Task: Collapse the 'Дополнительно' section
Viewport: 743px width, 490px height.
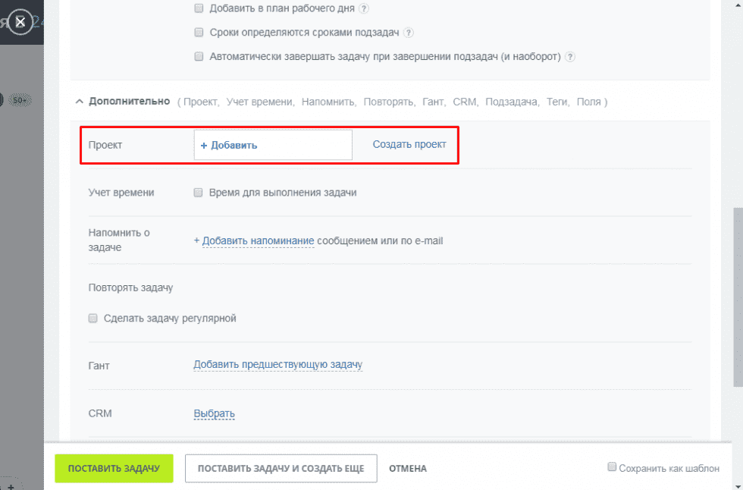Action: pos(79,101)
